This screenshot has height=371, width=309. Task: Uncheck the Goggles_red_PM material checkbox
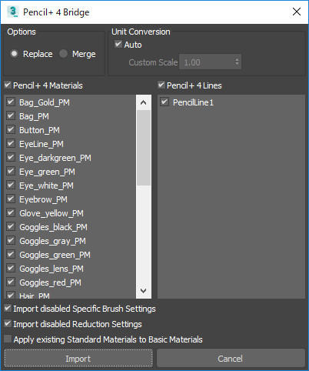(11, 282)
